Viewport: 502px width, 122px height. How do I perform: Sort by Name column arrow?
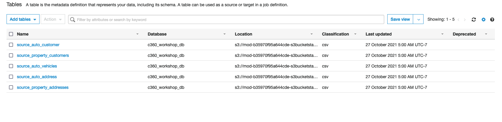pos(137,34)
